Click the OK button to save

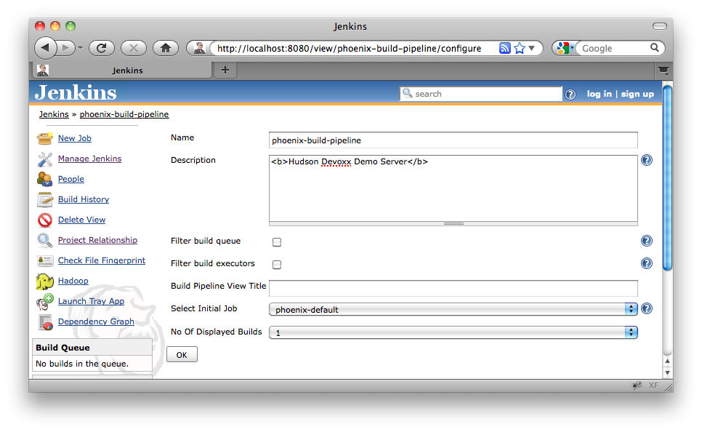click(182, 354)
